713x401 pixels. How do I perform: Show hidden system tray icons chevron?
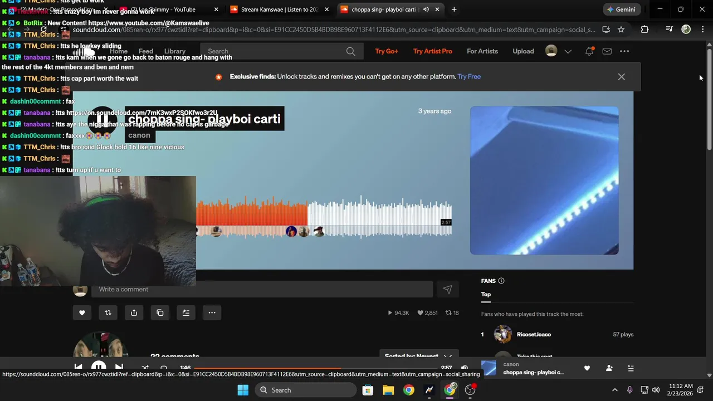coord(614,390)
